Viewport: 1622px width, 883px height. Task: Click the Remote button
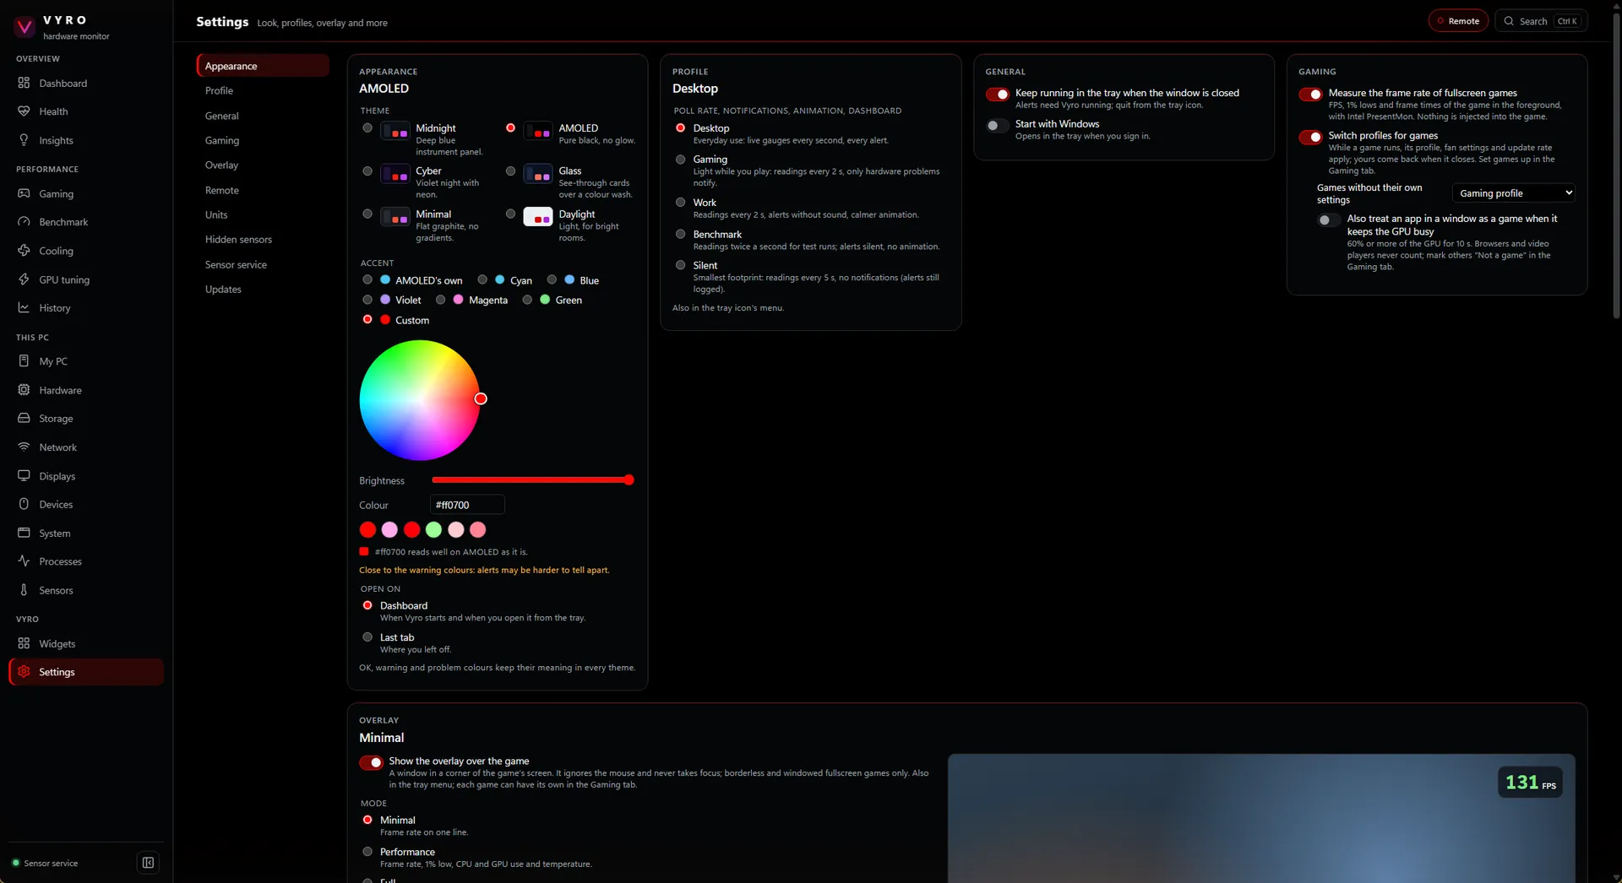[1458, 21]
